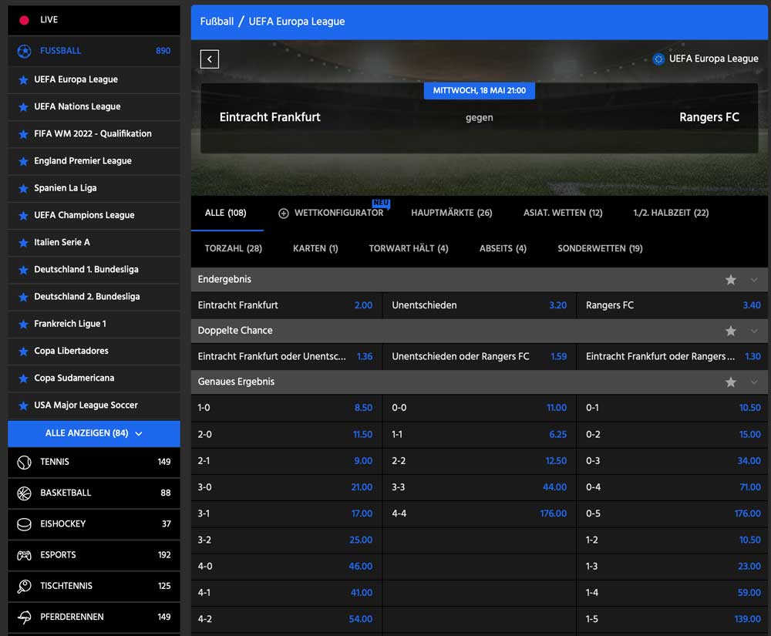Click the Tennis ball icon
The width and height of the screenshot is (771, 636).
pos(24,462)
